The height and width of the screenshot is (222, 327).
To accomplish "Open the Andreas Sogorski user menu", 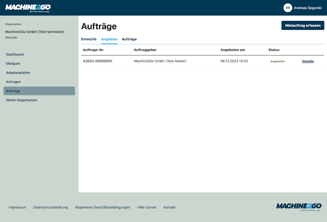I will click(x=308, y=8).
